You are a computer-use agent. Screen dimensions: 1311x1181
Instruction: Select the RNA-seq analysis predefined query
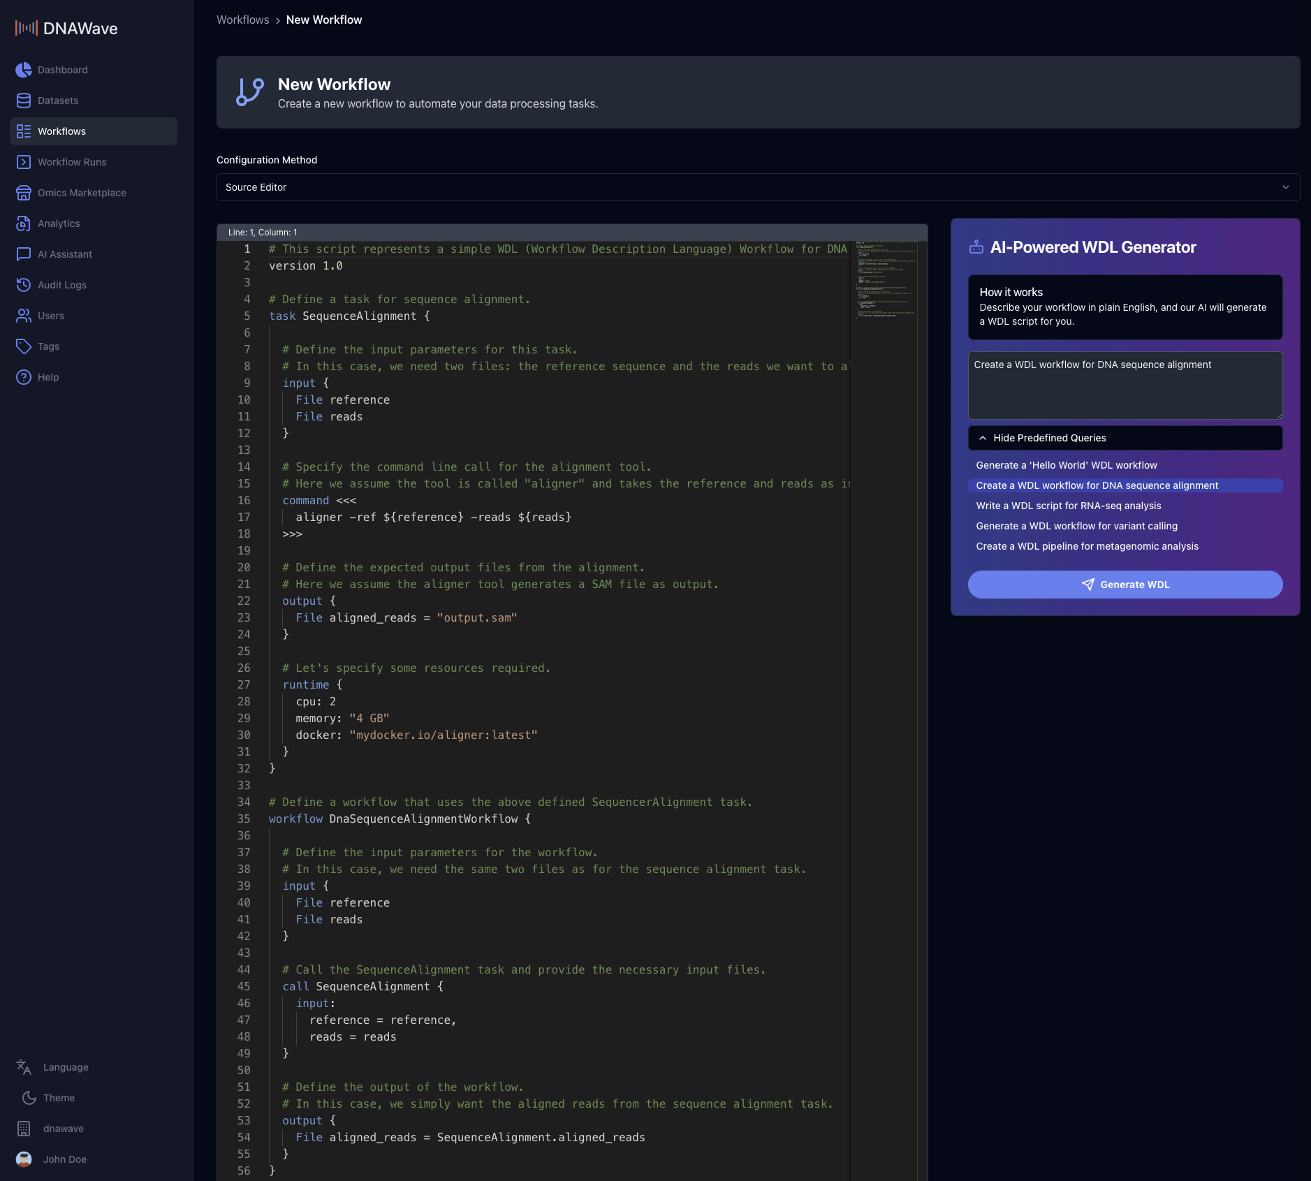click(x=1068, y=506)
